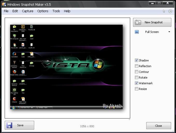The width and height of the screenshot is (176, 133).
Task: Click the Start orb in the preview taskbar
Action: pos(13,108)
